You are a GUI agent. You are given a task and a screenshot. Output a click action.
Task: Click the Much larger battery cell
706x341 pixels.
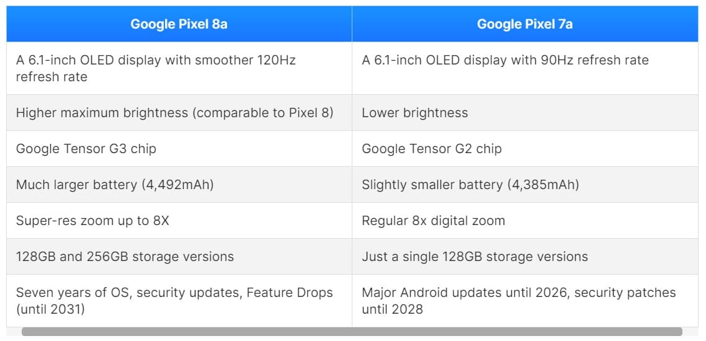click(115, 185)
